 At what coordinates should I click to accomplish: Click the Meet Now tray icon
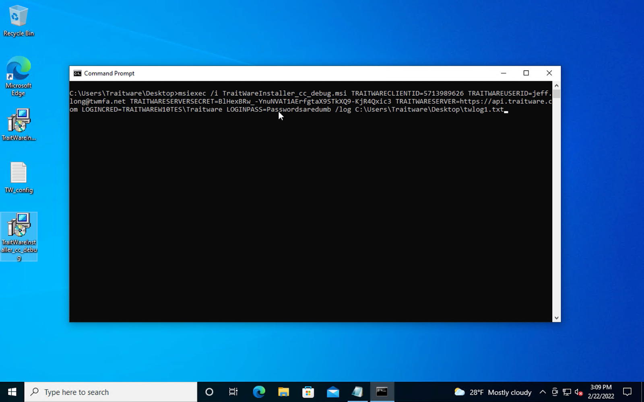555,392
